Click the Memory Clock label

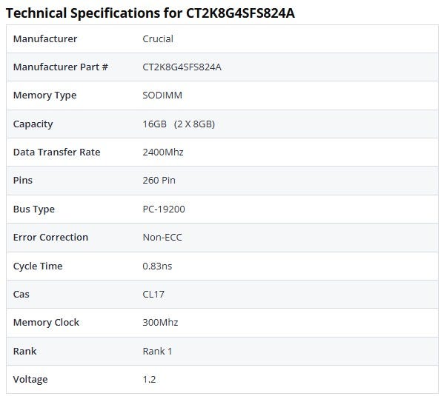point(46,322)
